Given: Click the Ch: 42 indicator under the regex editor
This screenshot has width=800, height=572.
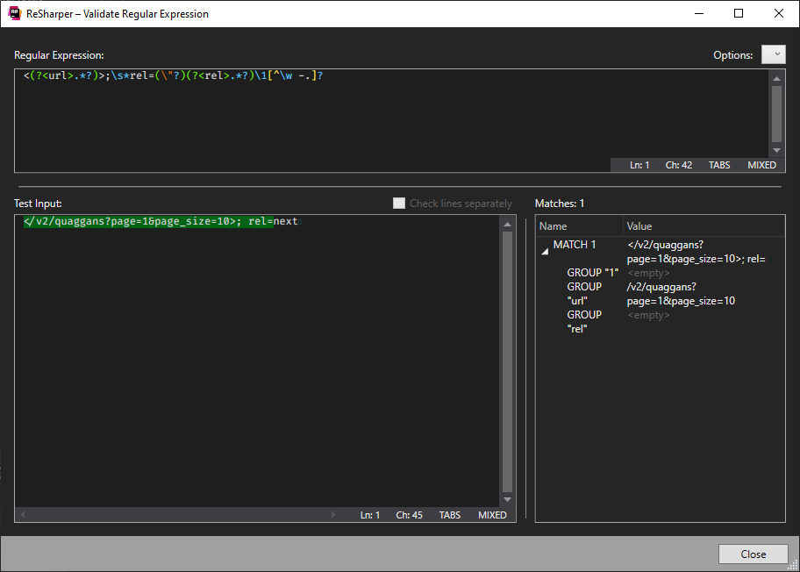Looking at the screenshot, I should click(x=678, y=164).
